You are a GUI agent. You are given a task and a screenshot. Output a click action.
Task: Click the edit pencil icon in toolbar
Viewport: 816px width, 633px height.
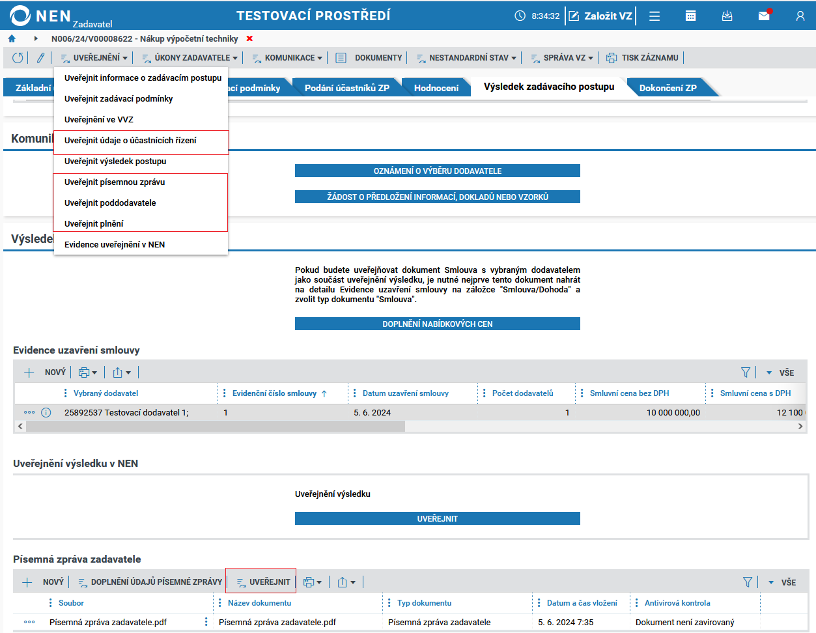(x=40, y=58)
